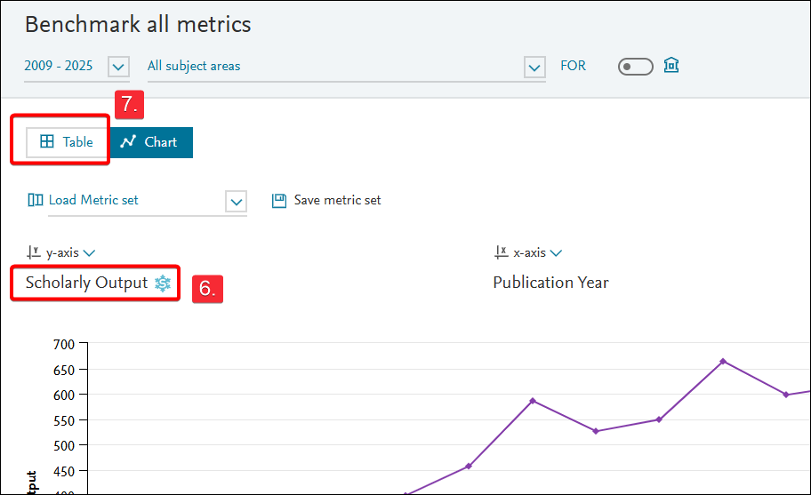Click the grid icon in Table tab

[47, 142]
